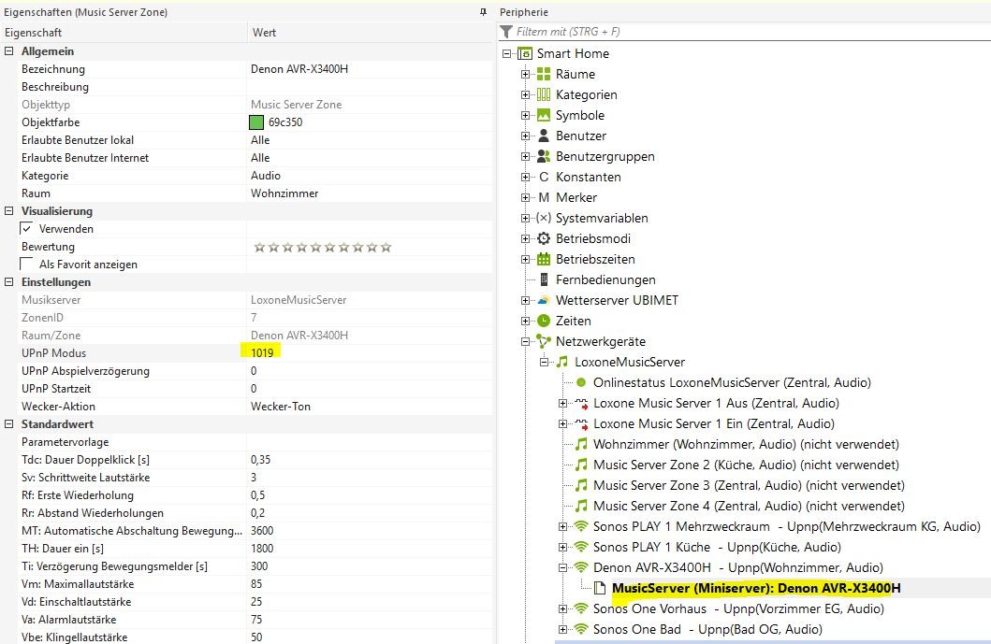Viewport: 991px width, 644px height.
Task: Click the Fernbedienungen remote icon
Action: point(544,279)
